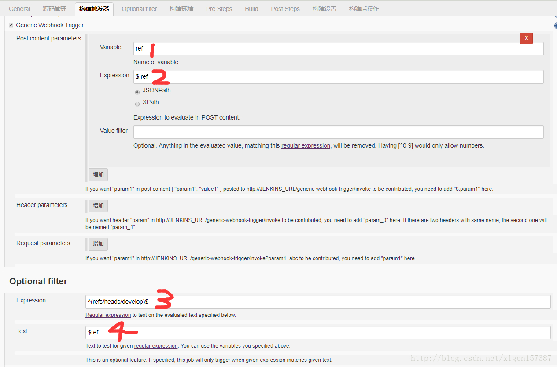Focus the Optional filter Text field
Screen dimensions: 557x367
pos(318,332)
